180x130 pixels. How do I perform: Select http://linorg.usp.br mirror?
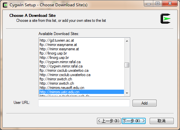point(82,58)
